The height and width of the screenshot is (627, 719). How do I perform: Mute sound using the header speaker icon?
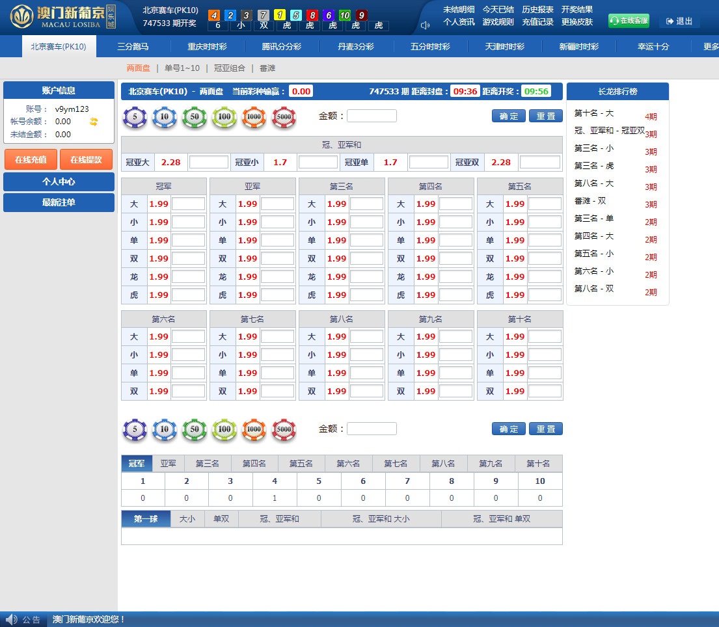[426, 25]
